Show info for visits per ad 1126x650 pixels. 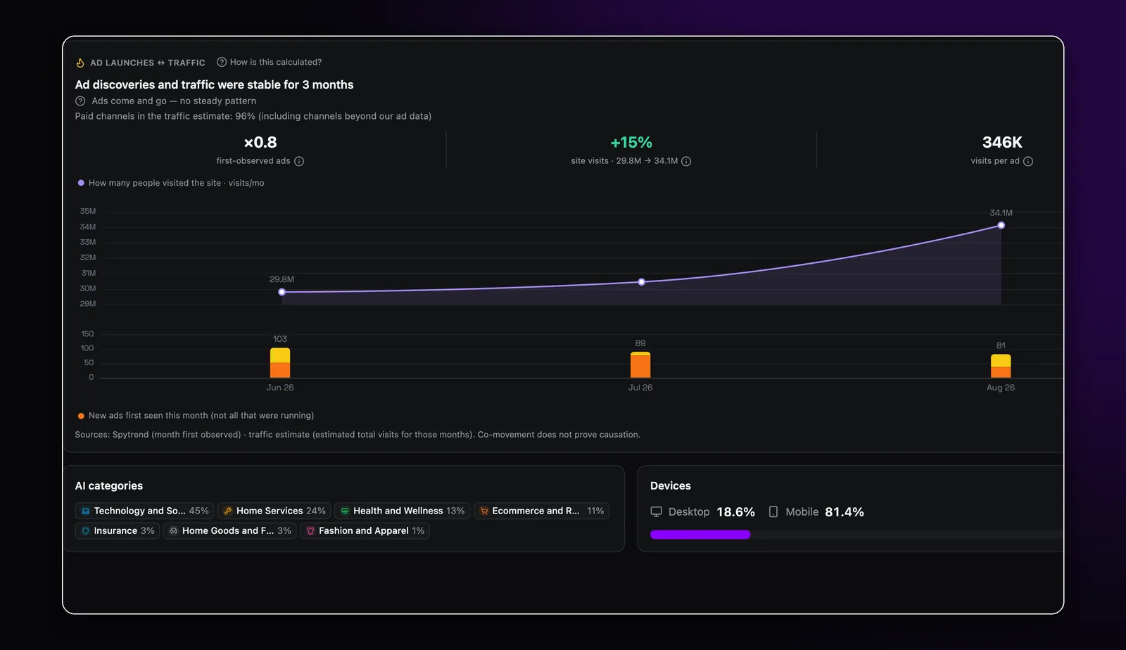coord(1028,161)
